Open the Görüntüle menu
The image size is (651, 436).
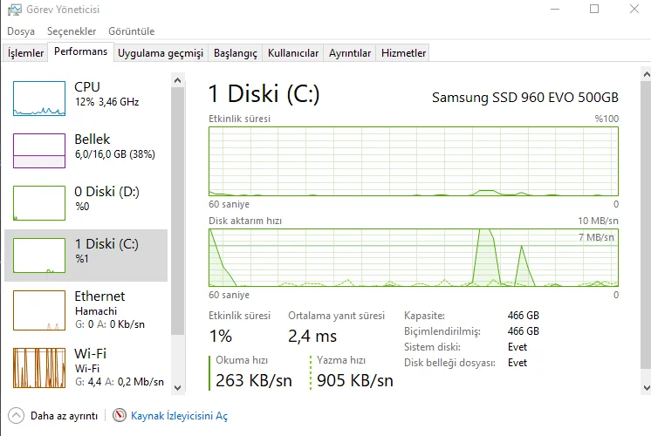point(132,31)
